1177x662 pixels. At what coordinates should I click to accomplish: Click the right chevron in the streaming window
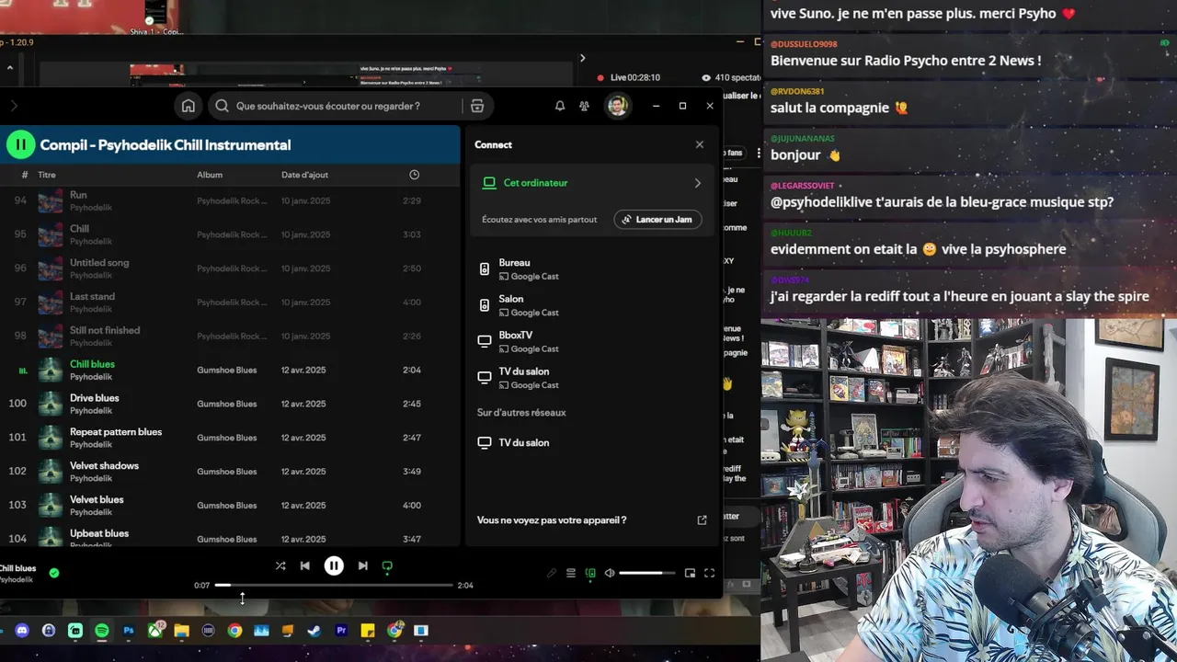click(582, 58)
